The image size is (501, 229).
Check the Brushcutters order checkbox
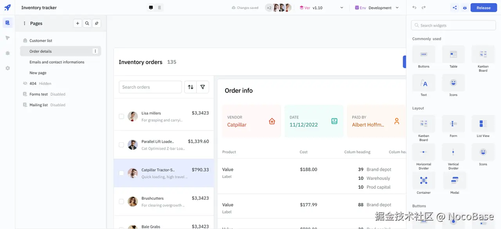click(121, 202)
